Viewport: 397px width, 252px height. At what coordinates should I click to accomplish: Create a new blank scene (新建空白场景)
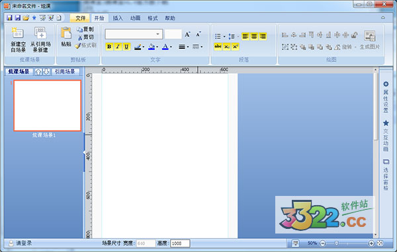[18, 39]
